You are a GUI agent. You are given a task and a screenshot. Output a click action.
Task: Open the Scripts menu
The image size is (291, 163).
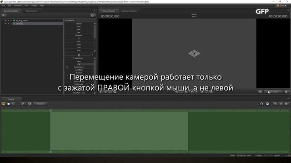[34, 5]
